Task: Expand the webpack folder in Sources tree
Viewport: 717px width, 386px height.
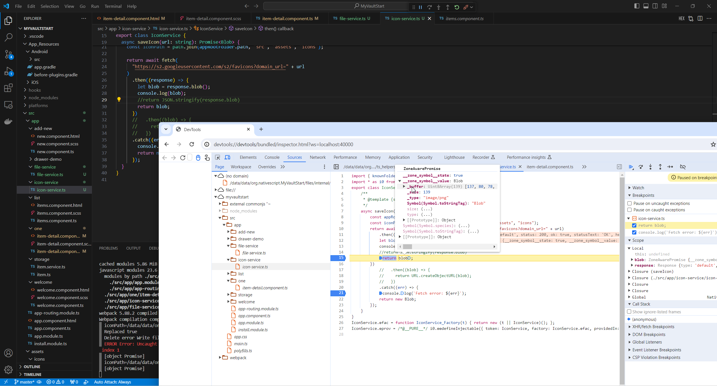Action: tap(220, 358)
